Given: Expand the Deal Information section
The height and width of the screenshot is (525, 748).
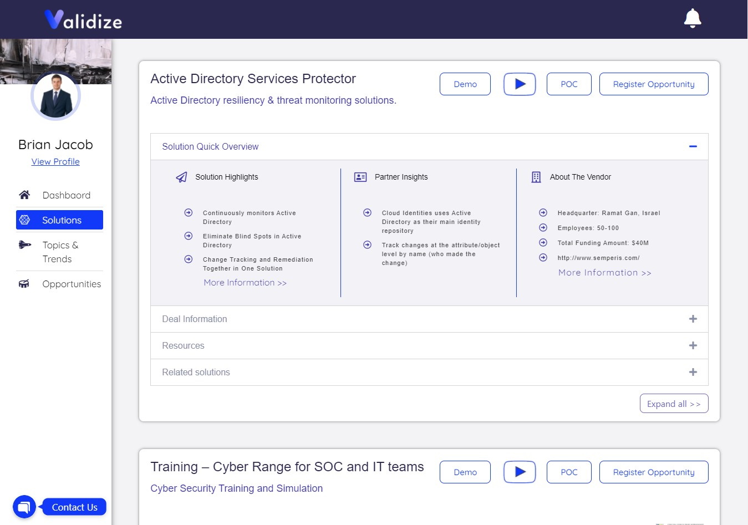Looking at the screenshot, I should coord(693,319).
